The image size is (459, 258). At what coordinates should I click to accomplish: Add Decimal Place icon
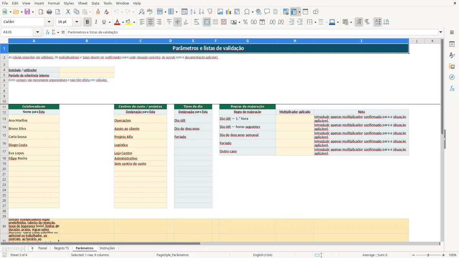(x=272, y=22)
